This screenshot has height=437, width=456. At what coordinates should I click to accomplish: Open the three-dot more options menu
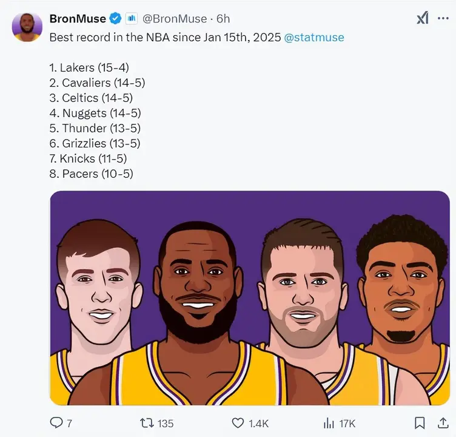coord(443,18)
